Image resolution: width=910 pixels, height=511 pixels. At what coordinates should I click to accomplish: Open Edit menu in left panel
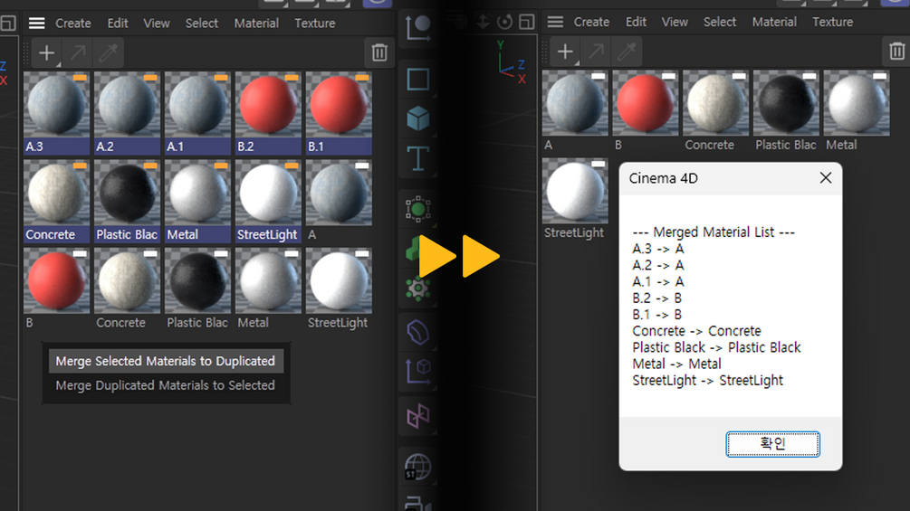pos(117,24)
